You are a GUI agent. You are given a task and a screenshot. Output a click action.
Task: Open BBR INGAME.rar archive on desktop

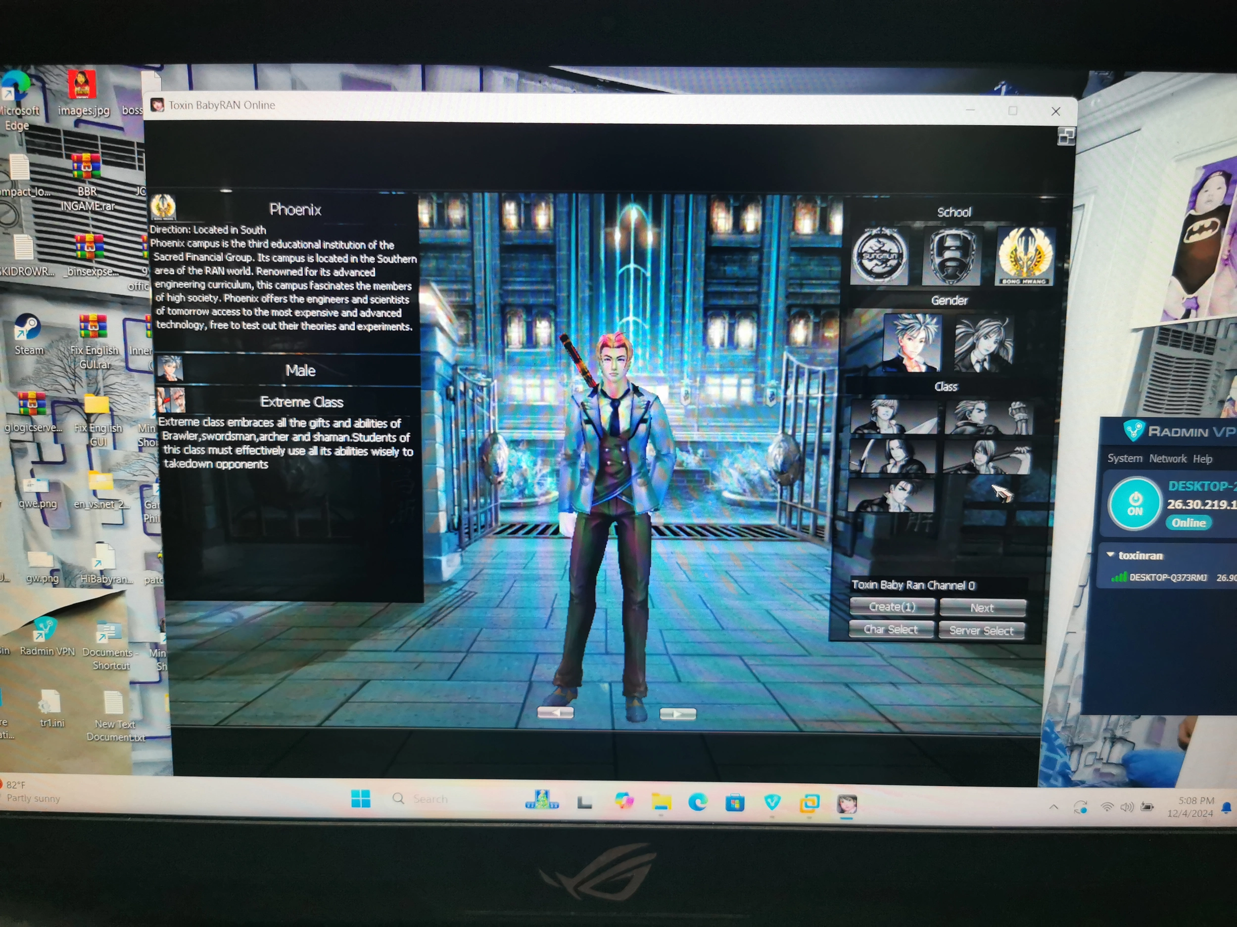tap(87, 181)
